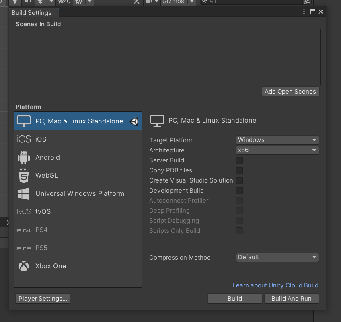The height and width of the screenshot is (322, 341).
Task: Expand grid settings dropdown arrow in toolbar
Action: 90,2
